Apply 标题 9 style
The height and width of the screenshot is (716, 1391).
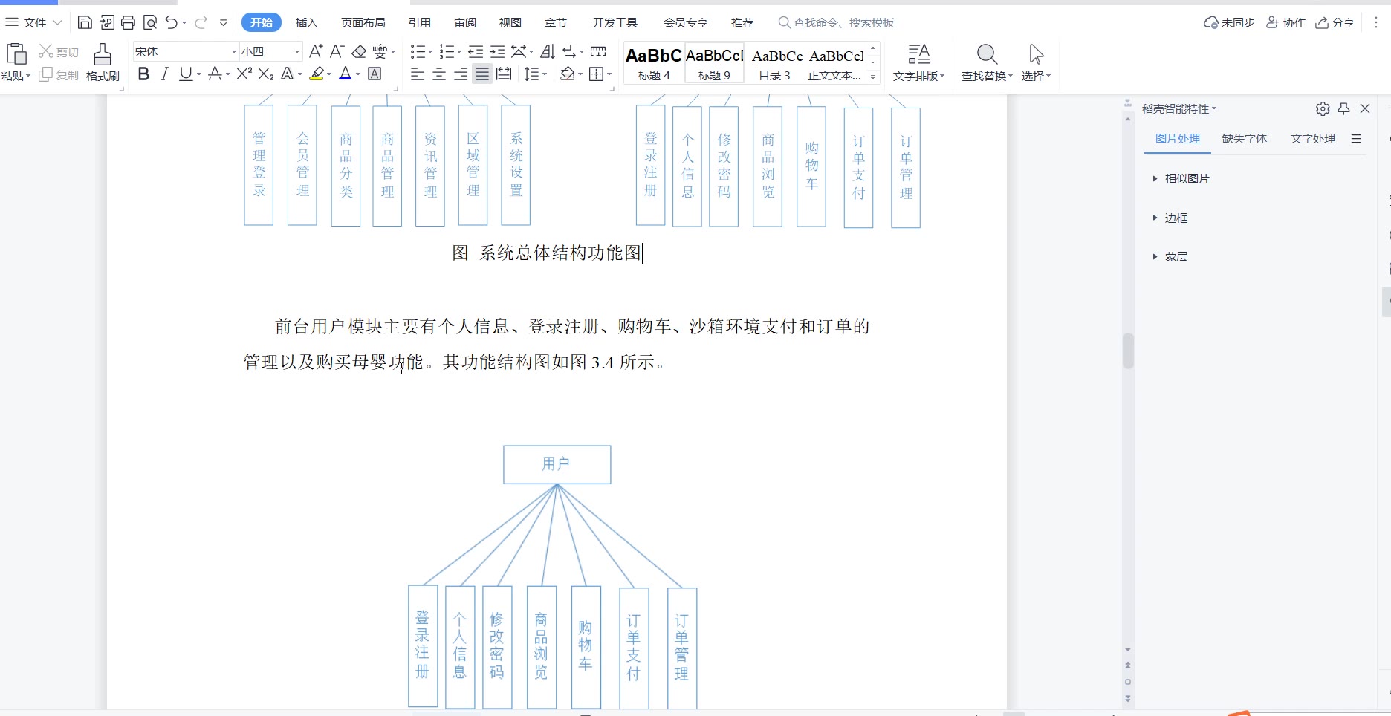[714, 62]
